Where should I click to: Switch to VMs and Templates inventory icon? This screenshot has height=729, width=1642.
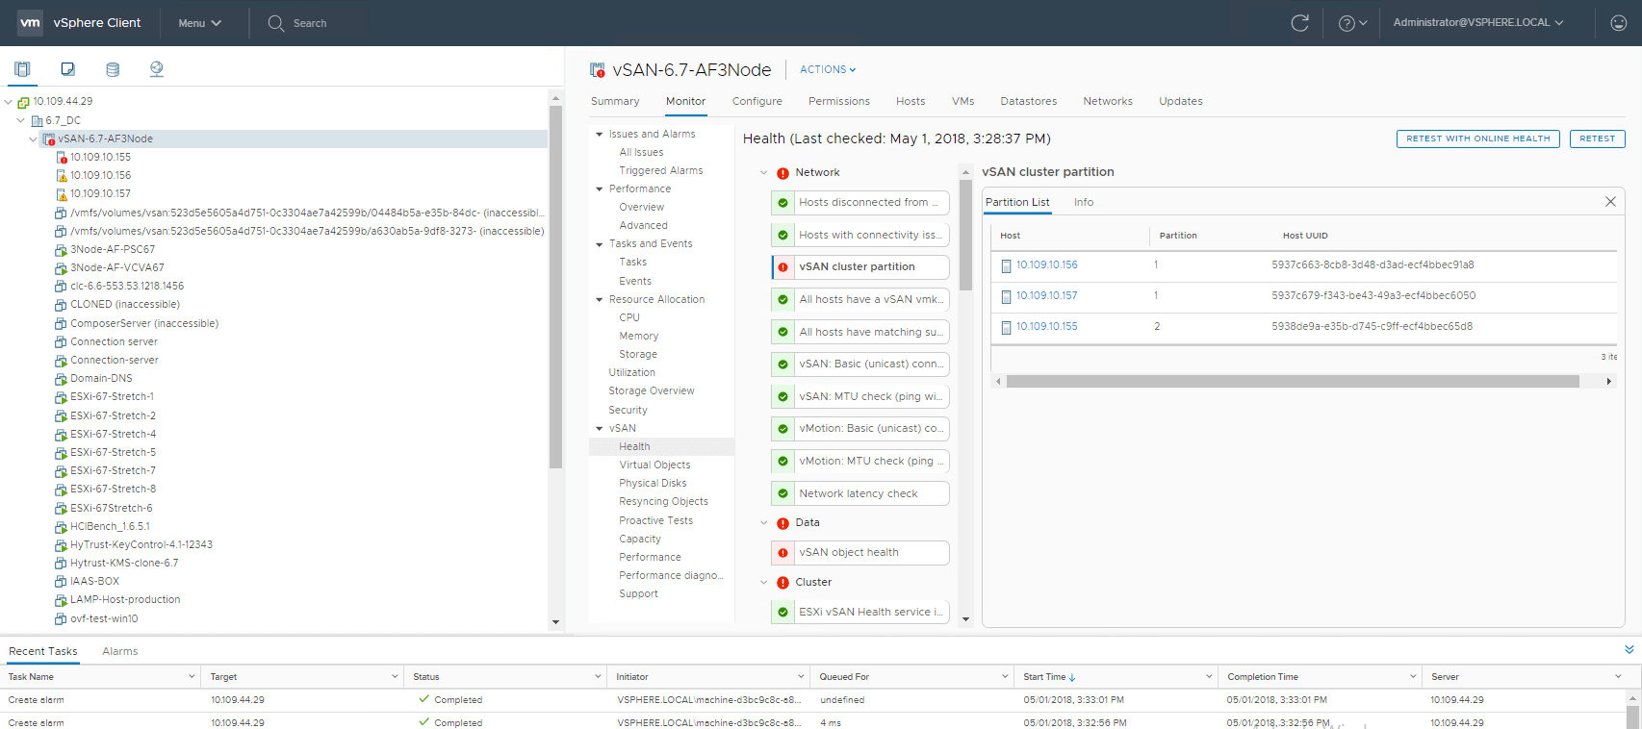pyautogui.click(x=67, y=69)
